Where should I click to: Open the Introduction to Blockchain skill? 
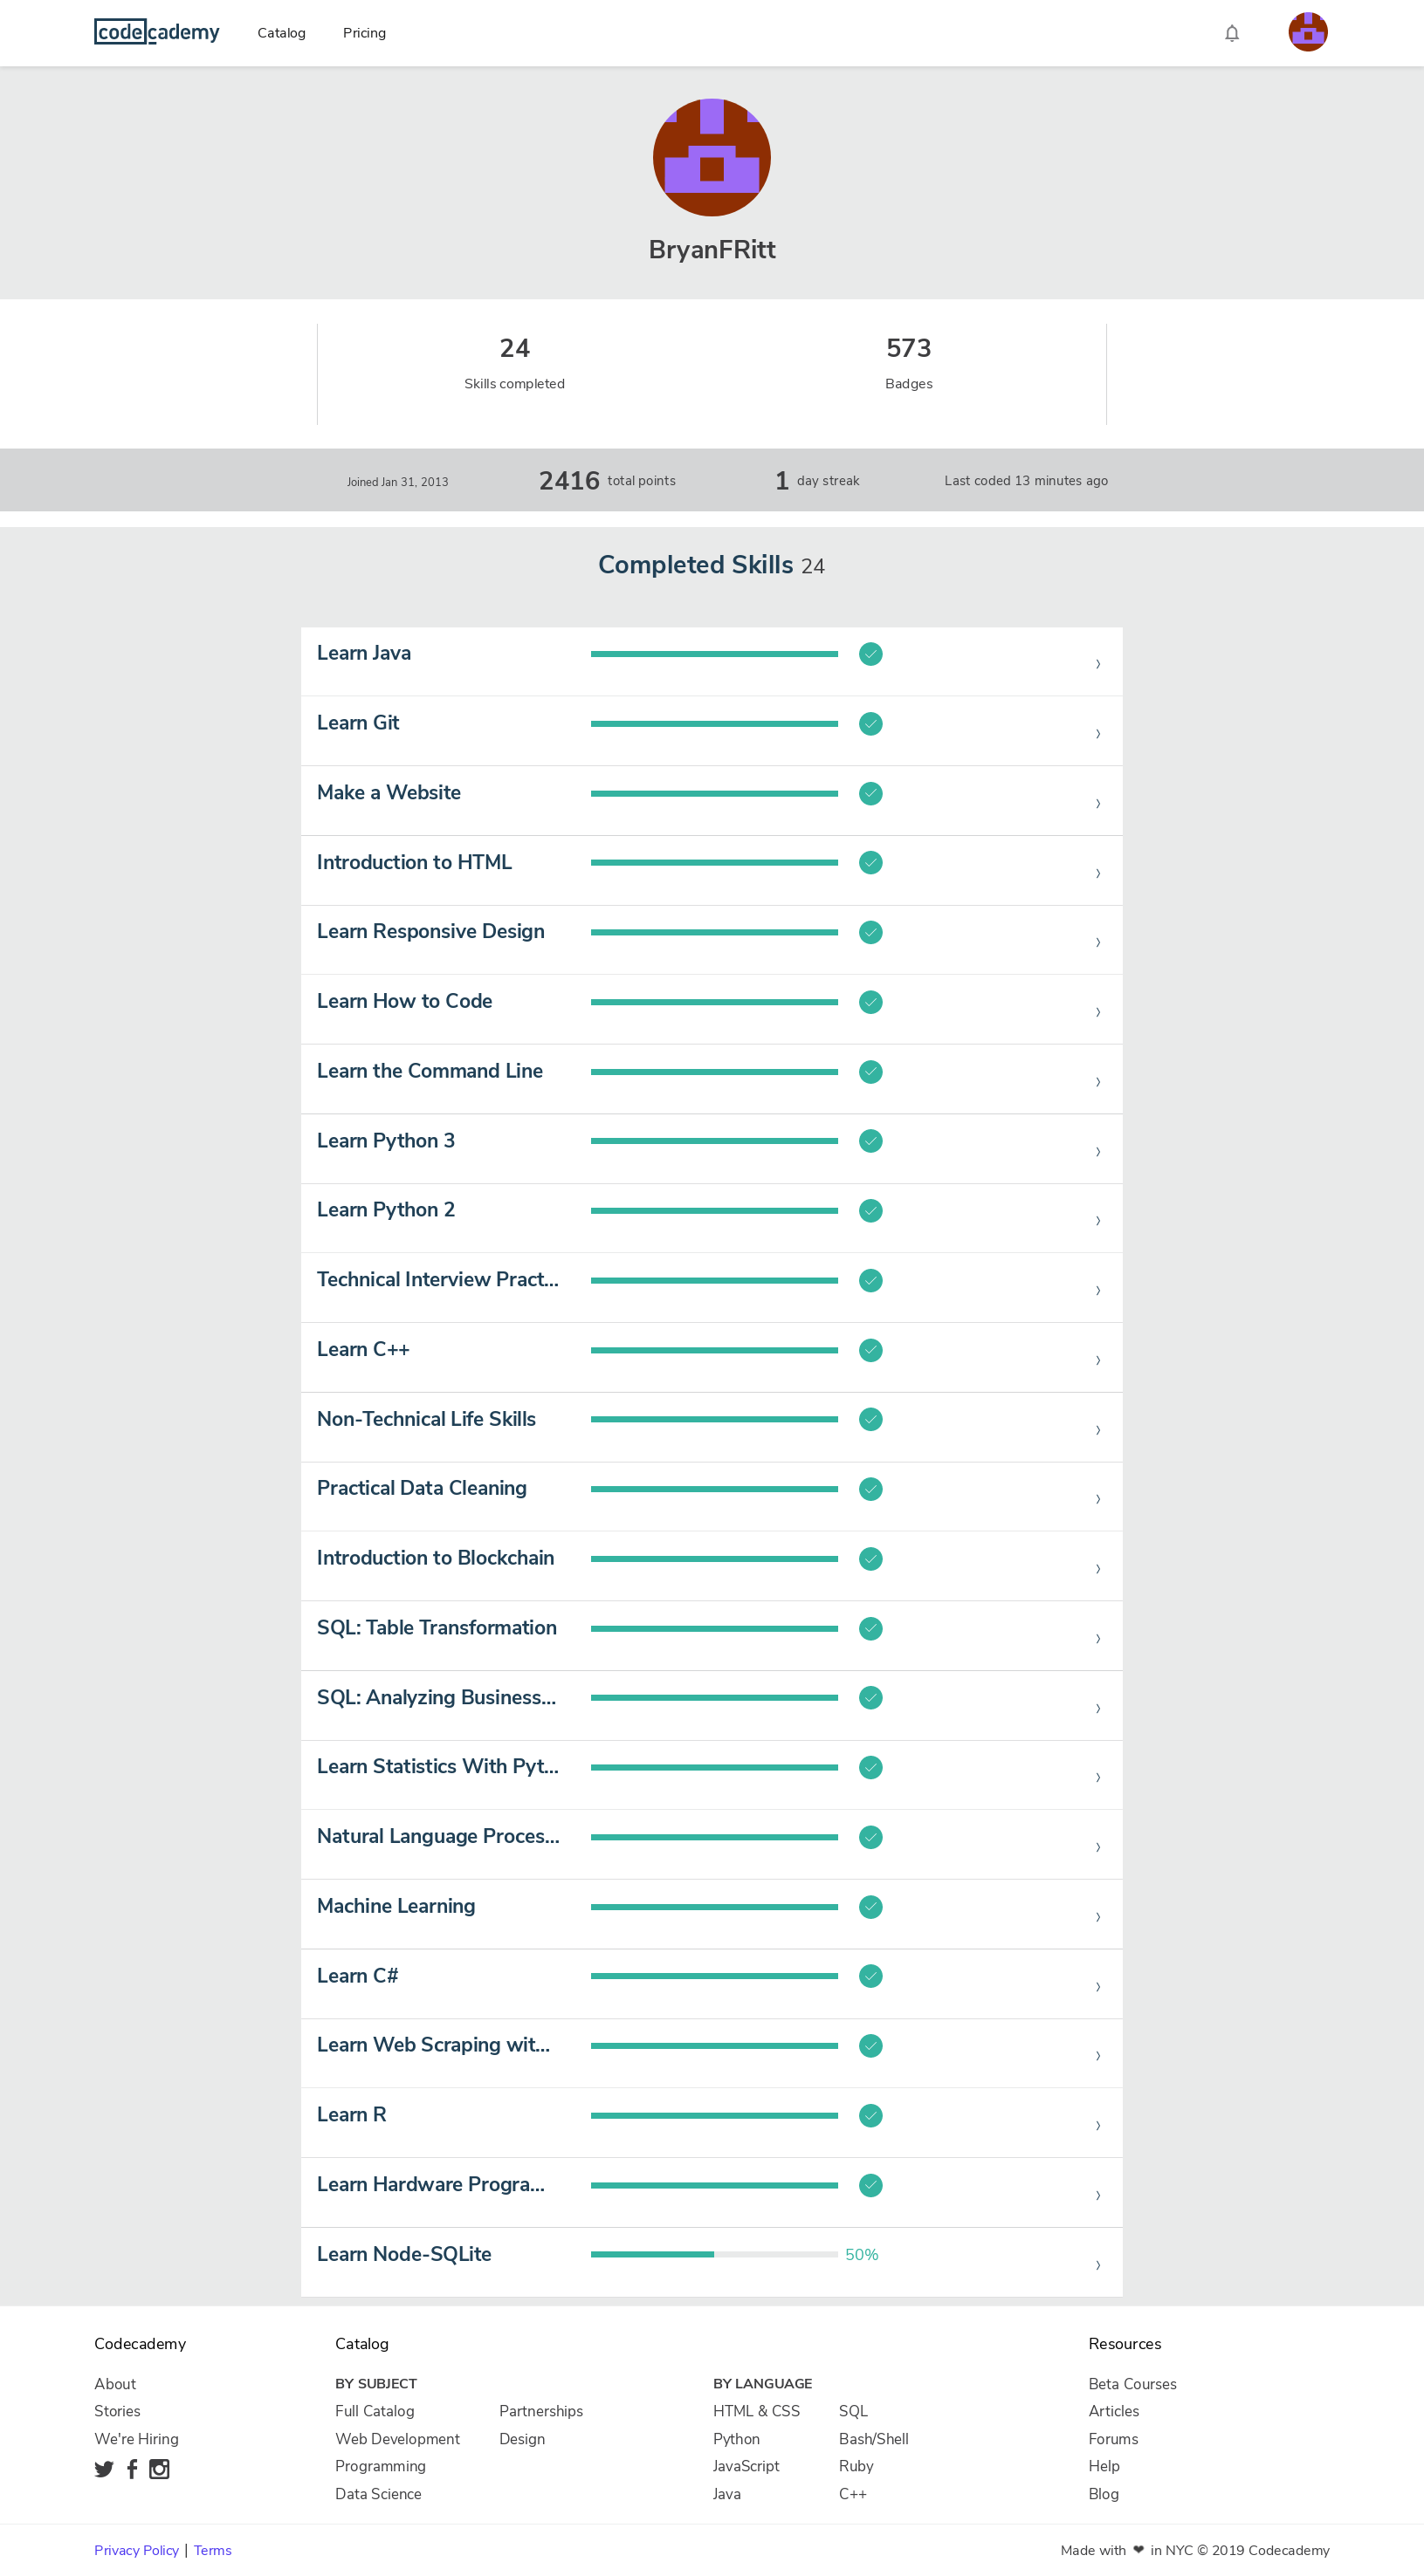(x=436, y=1558)
